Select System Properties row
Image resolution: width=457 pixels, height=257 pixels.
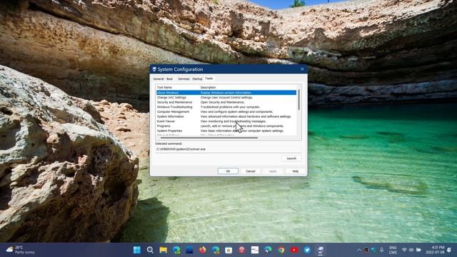(226, 131)
